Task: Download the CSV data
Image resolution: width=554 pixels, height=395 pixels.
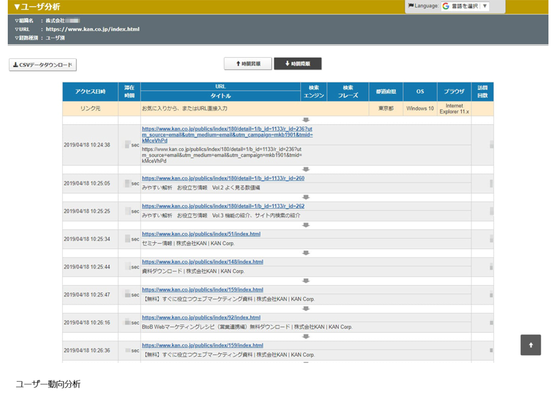Action: pyautogui.click(x=43, y=65)
